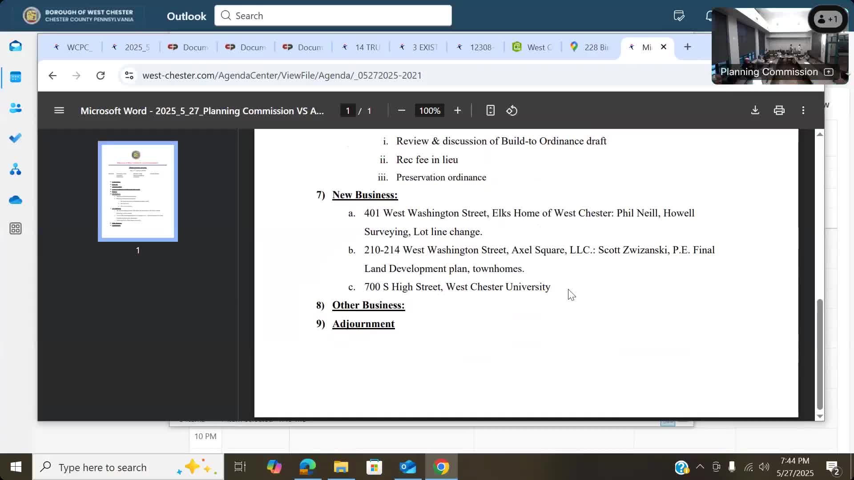854x480 pixels.
Task: Switch to the 228 Bir maps tab
Action: click(590, 47)
